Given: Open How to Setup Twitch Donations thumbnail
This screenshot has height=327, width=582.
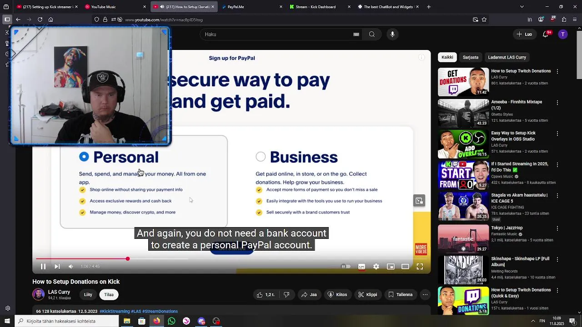Looking at the screenshot, I should [463, 82].
